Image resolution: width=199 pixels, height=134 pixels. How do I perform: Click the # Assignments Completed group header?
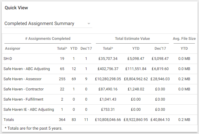(x=48, y=39)
